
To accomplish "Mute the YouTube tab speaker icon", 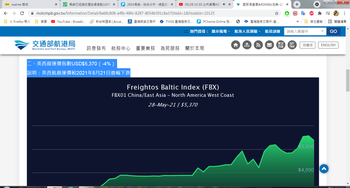I will pyautogui.click(x=224, y=4).
